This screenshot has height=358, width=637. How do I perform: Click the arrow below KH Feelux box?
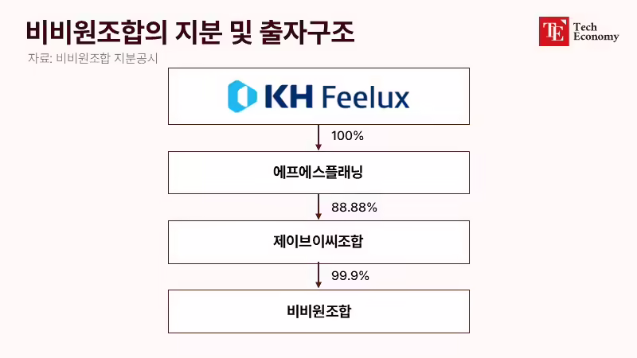point(318,138)
